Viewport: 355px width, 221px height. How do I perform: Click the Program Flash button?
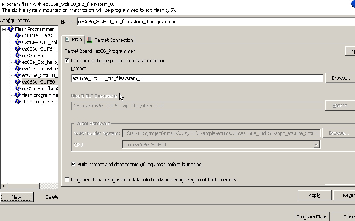pyautogui.click(x=311, y=217)
